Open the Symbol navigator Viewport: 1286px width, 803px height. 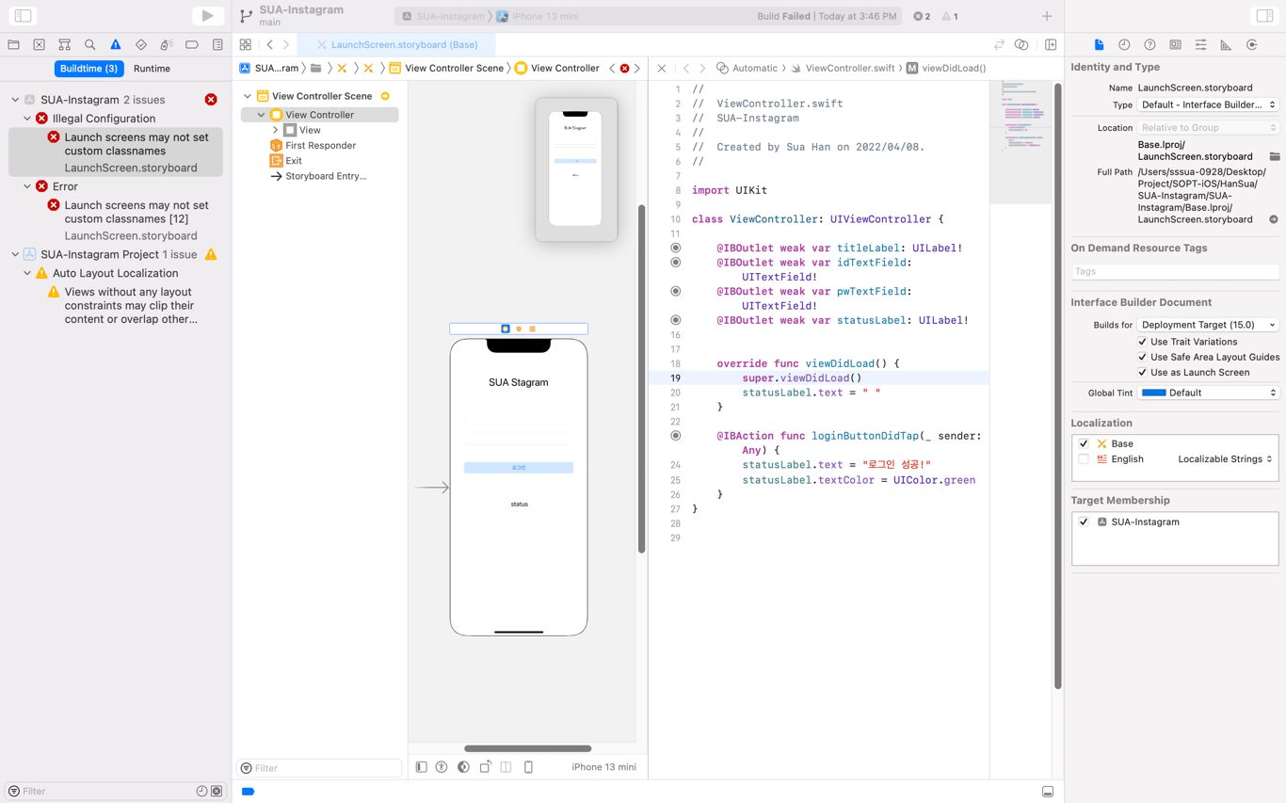click(x=64, y=44)
